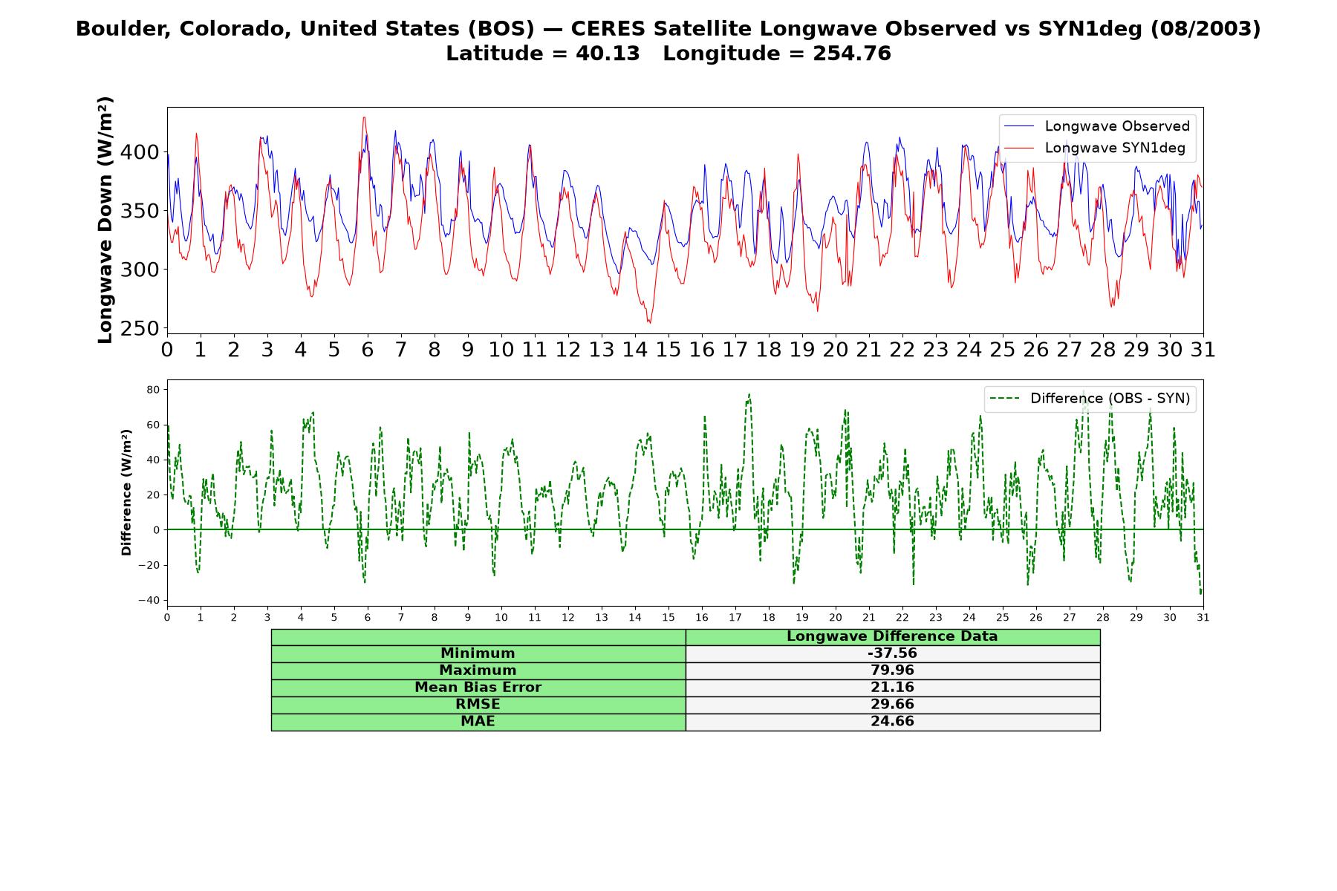Click the blue Longwave Observed legend line

tap(1019, 126)
